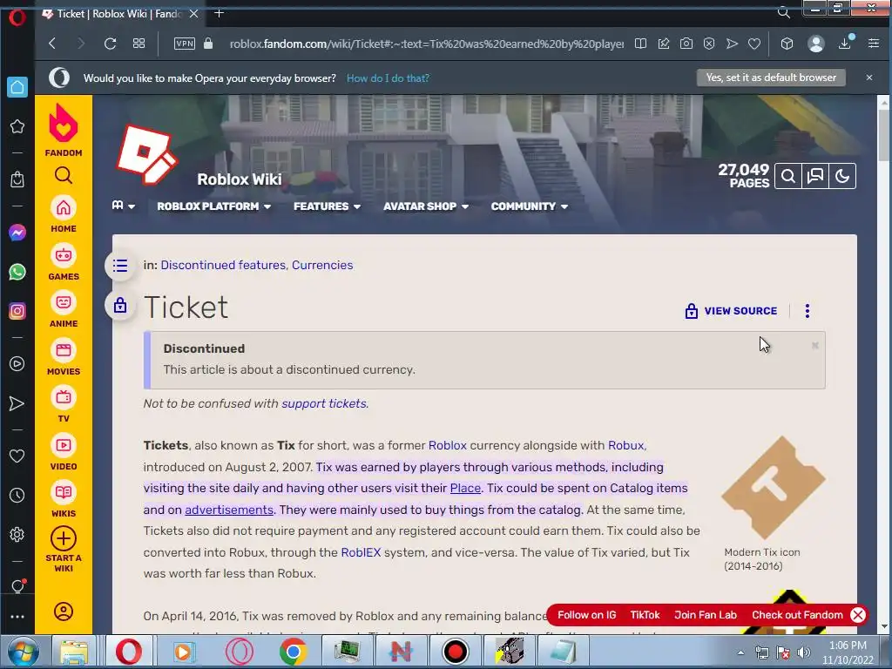Open WhatsApp in the Opera sidebar
The width and height of the screenshot is (892, 669).
coord(17,272)
